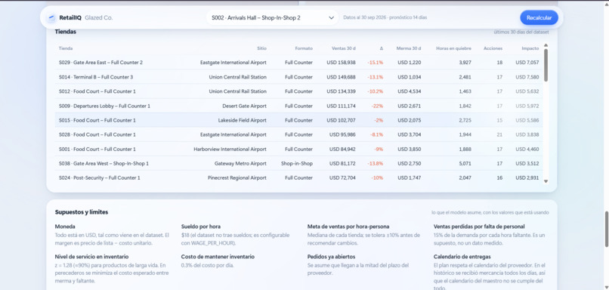
Task: Click sales value USD 158,938
Action: click(341, 63)
